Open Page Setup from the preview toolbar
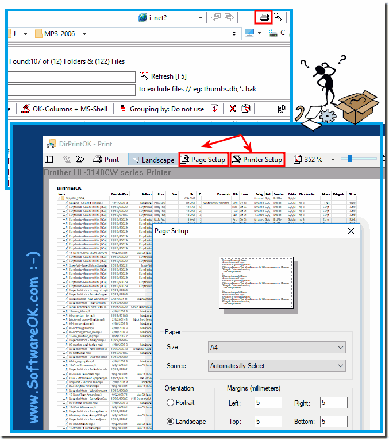This screenshot has width=389, height=440. coord(203,159)
